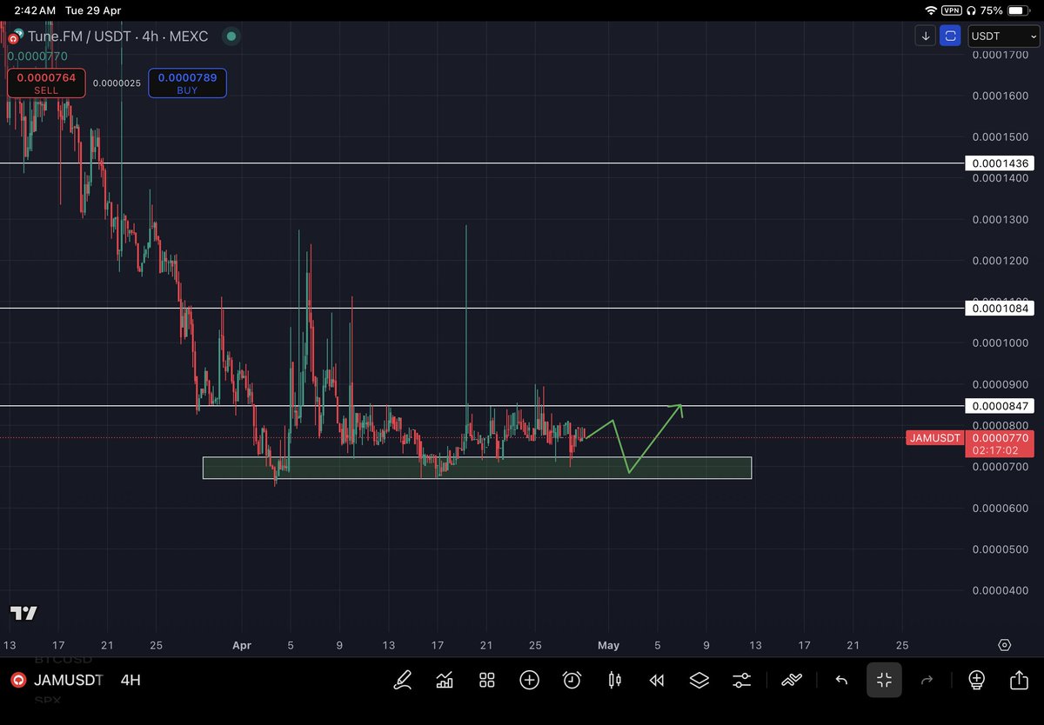Open the chart axis settings gear
Screen dimensions: 1044x725
coord(1005,645)
